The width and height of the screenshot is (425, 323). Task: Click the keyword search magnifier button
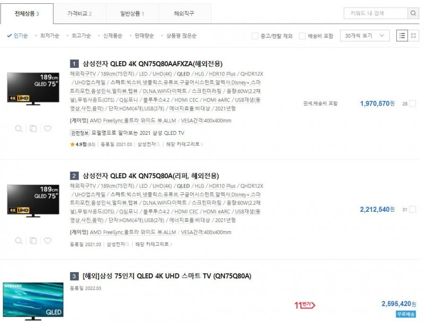click(413, 13)
